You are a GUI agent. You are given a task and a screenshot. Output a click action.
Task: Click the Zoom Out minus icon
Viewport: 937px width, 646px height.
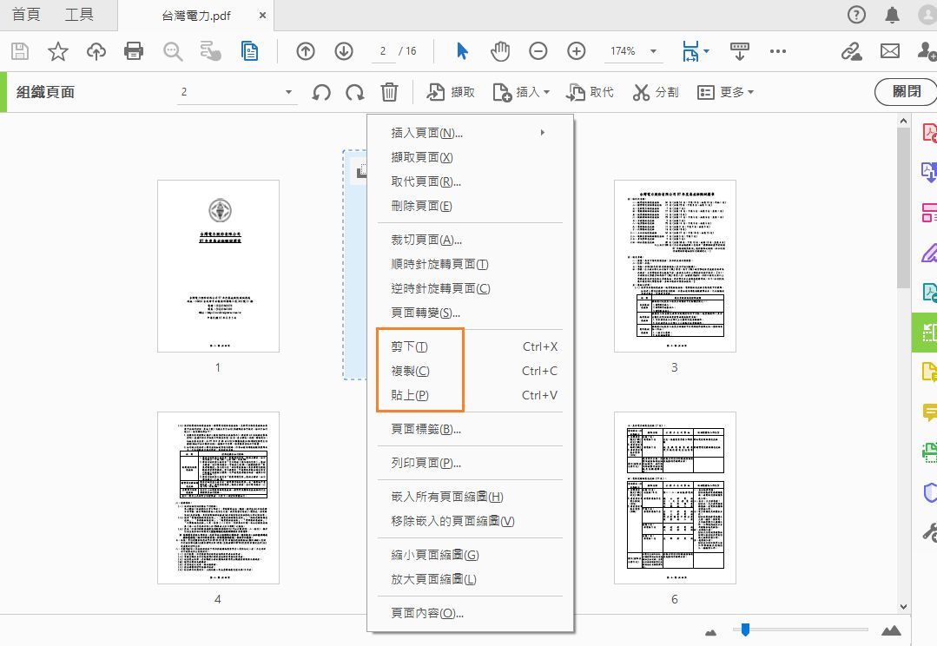(x=538, y=50)
